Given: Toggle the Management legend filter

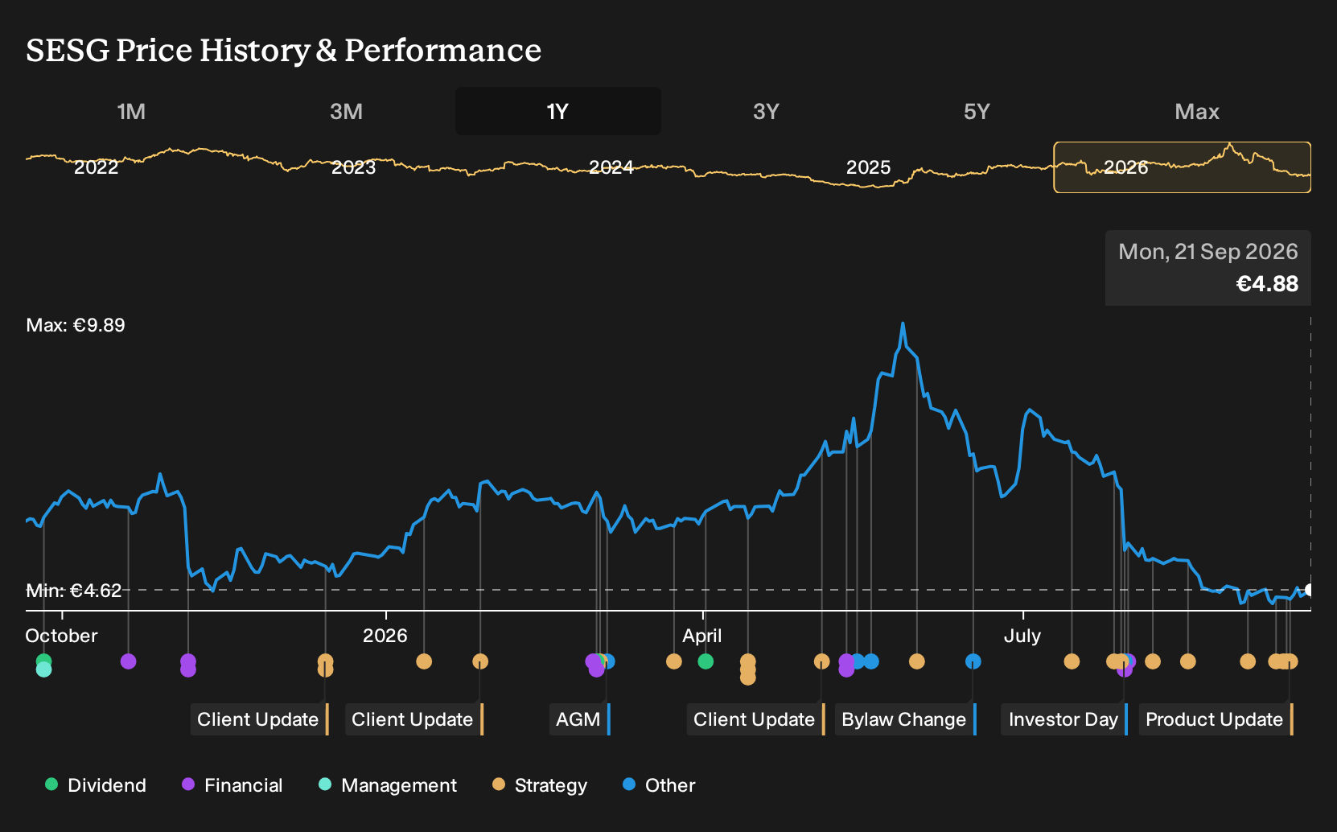Looking at the screenshot, I should (x=388, y=785).
